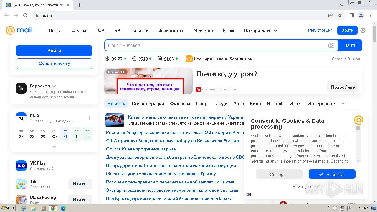This screenshot has width=377, height=212.
Task: Open Chrome profile avatar icon
Action: click(361, 15)
